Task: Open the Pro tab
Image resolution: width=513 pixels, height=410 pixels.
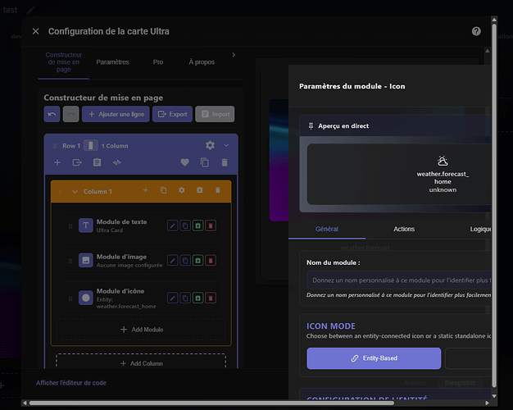Action: click(x=158, y=62)
